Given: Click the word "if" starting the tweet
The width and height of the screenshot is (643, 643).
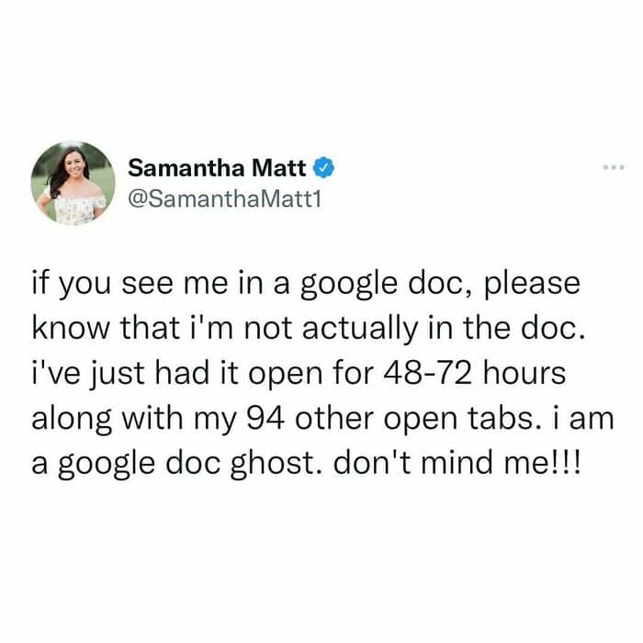Looking at the screenshot, I should (x=39, y=282).
